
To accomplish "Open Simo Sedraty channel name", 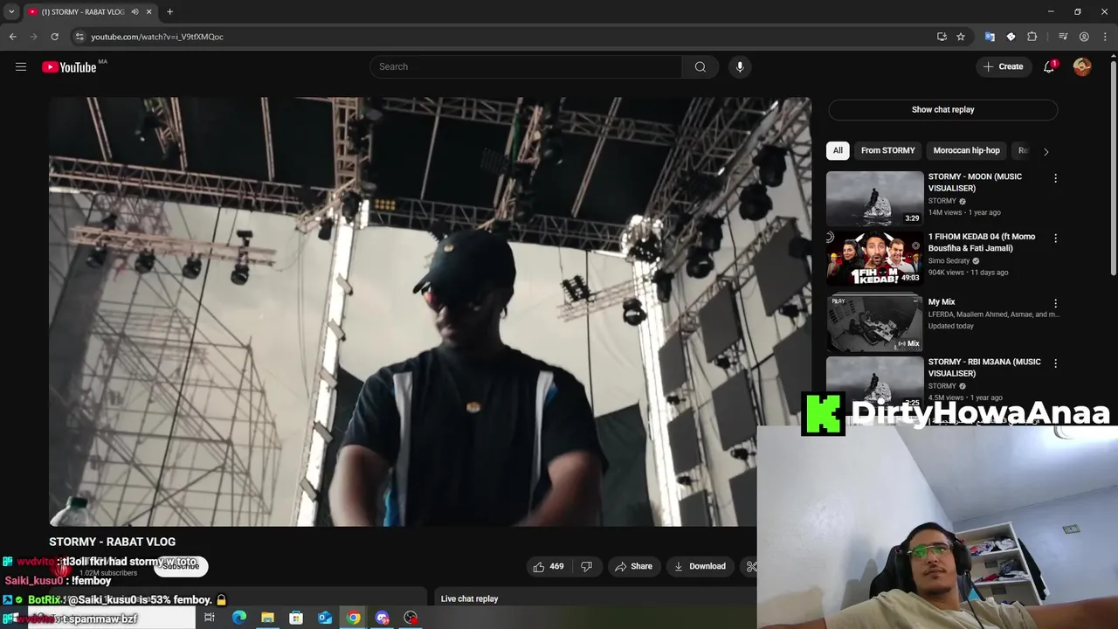I will point(949,260).
